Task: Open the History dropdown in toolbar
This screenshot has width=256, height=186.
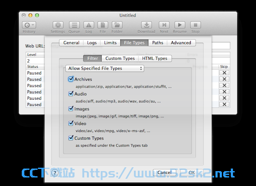Action: pyautogui.click(x=29, y=25)
